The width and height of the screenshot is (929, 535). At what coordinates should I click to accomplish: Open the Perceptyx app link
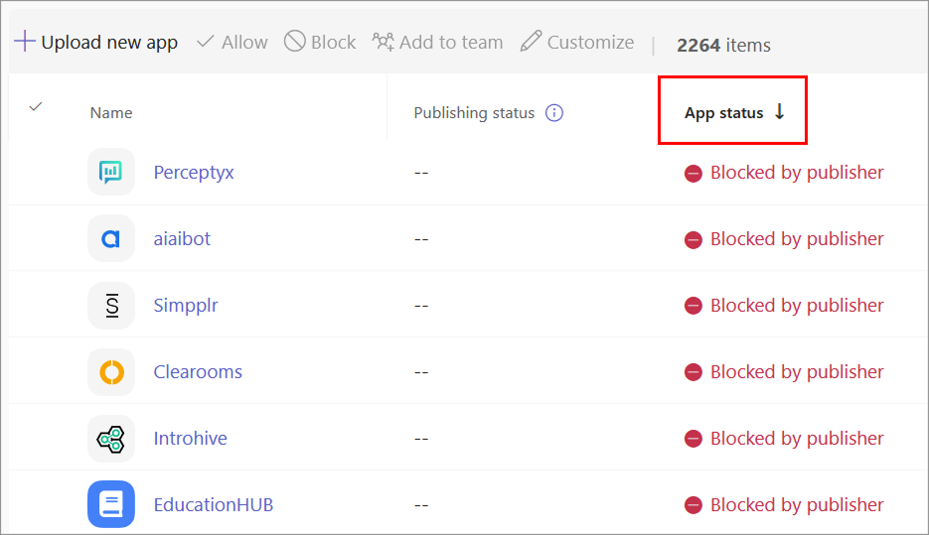[x=194, y=173]
